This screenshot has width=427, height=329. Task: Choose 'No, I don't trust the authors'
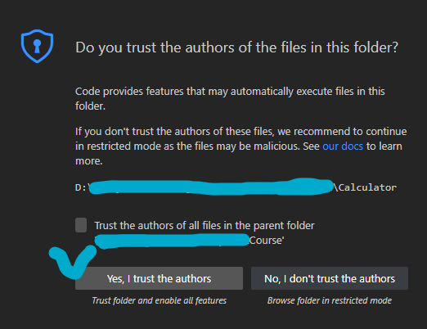[x=330, y=278]
